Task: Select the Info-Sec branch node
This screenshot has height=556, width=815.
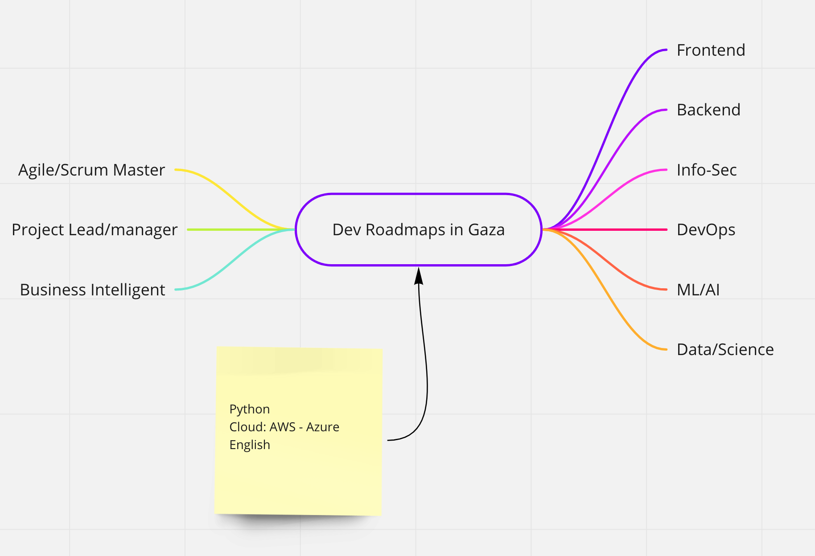Action: [x=706, y=170]
